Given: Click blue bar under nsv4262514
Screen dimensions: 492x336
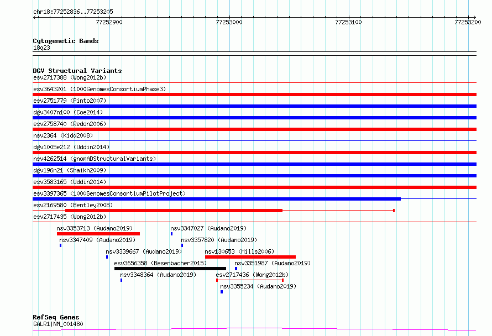Looking at the screenshot, I should (254, 164).
